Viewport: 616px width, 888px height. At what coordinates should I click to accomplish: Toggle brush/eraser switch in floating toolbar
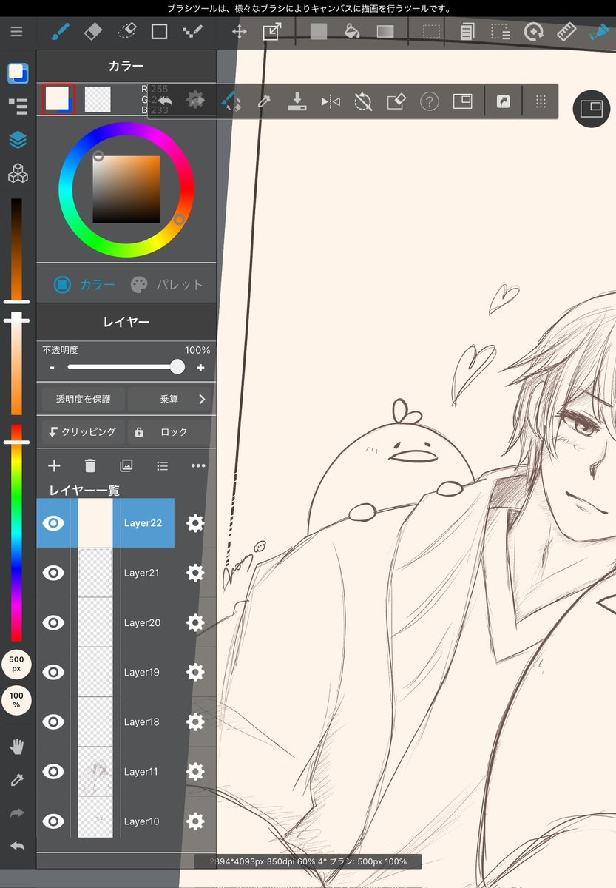pos(231,101)
